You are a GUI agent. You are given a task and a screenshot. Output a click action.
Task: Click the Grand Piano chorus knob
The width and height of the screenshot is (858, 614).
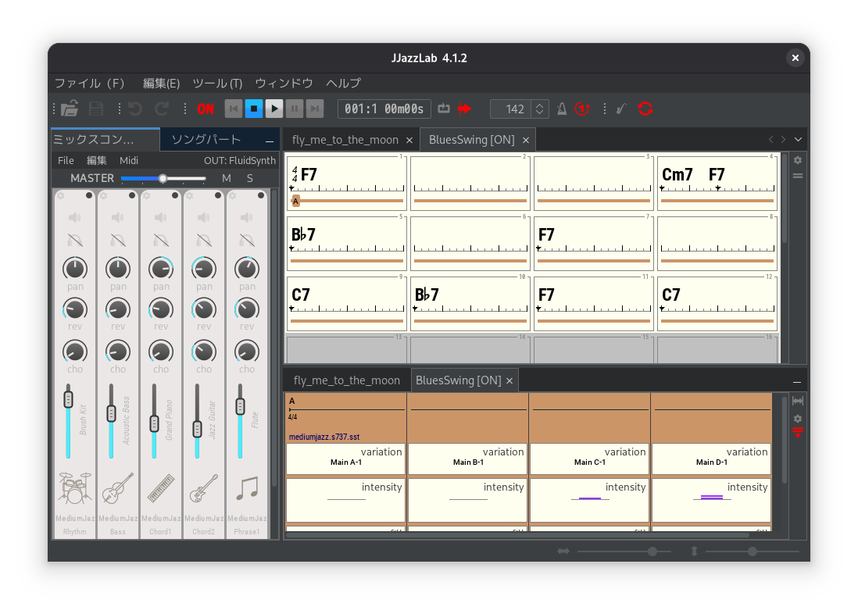click(x=161, y=352)
